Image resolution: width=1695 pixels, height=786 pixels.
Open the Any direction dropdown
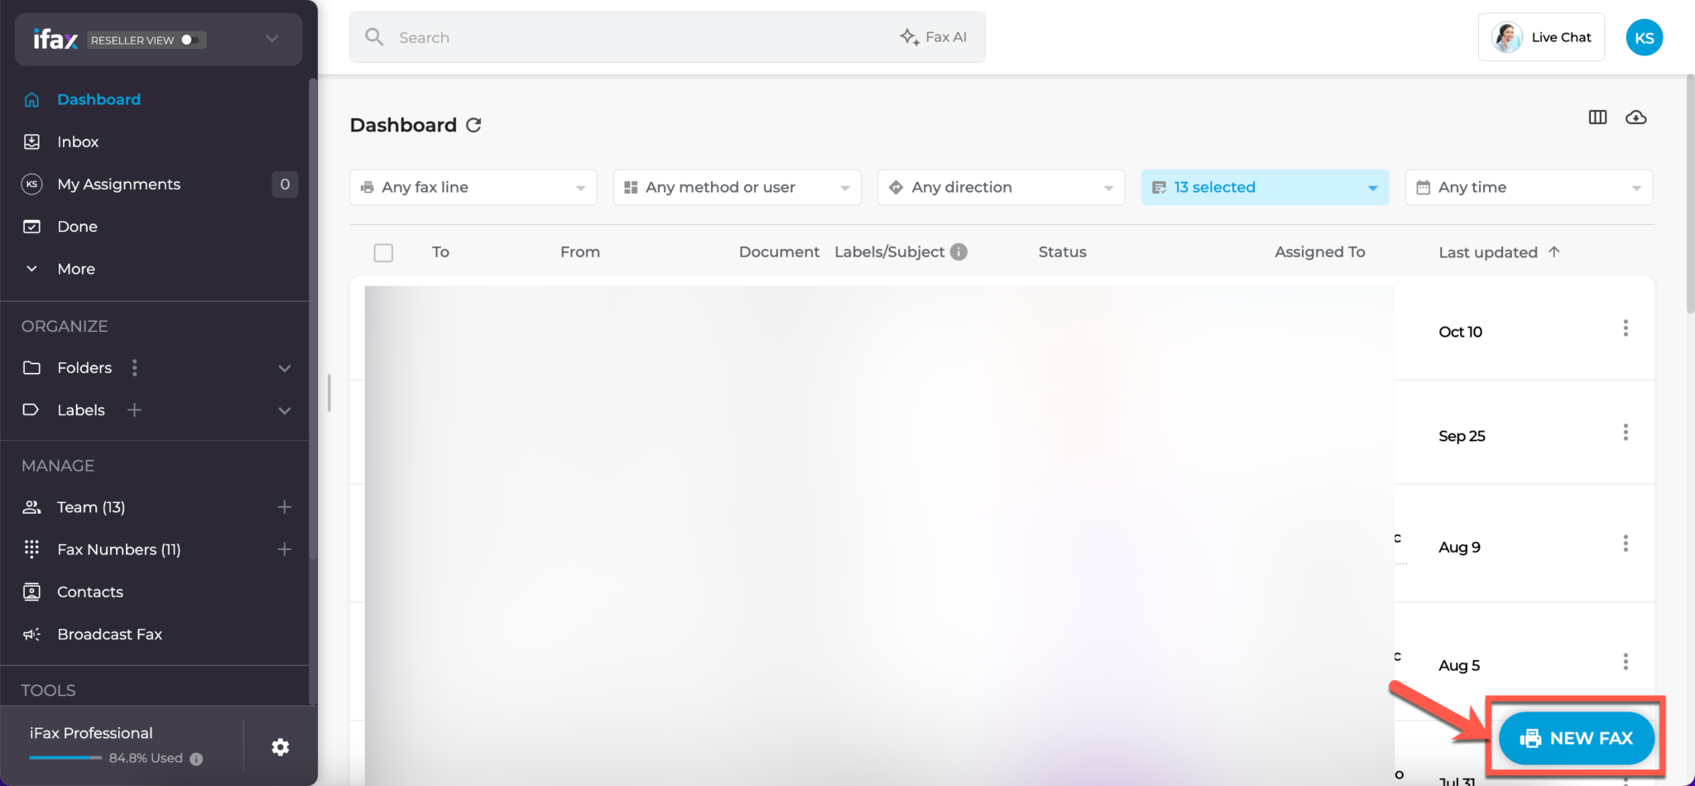[1000, 187]
